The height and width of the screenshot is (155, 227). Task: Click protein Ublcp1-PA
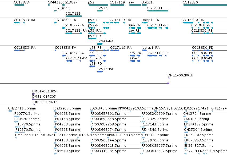coord(145,50)
